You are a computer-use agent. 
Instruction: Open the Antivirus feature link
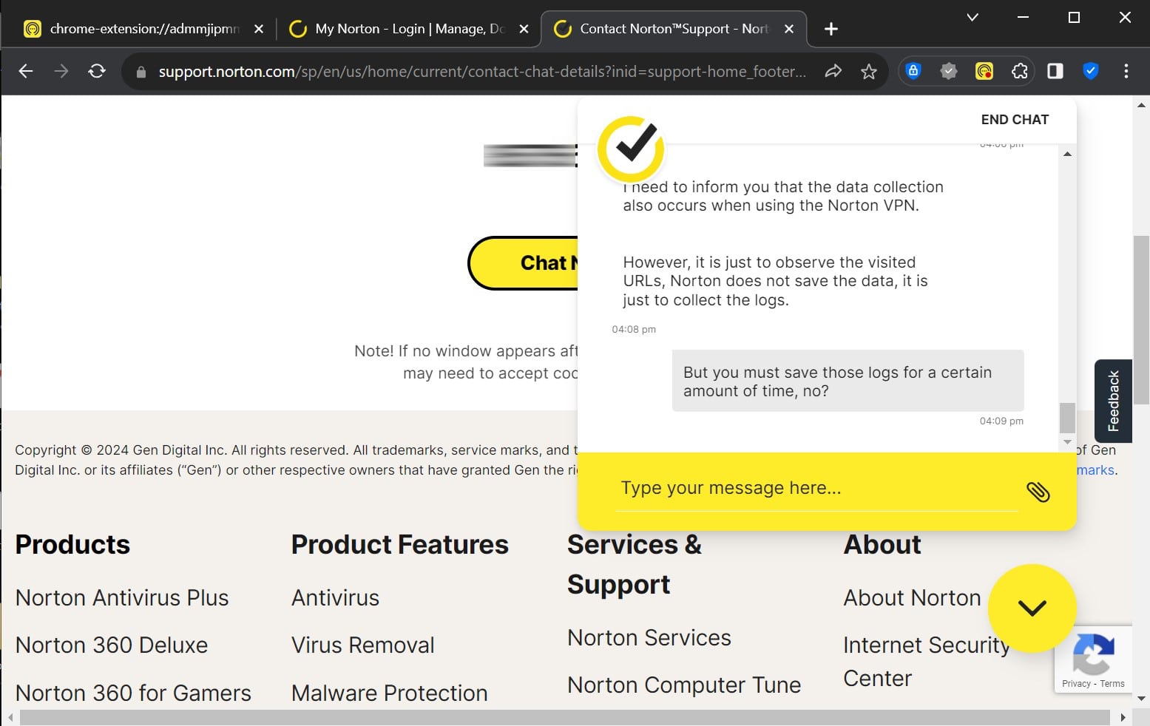pos(335,597)
